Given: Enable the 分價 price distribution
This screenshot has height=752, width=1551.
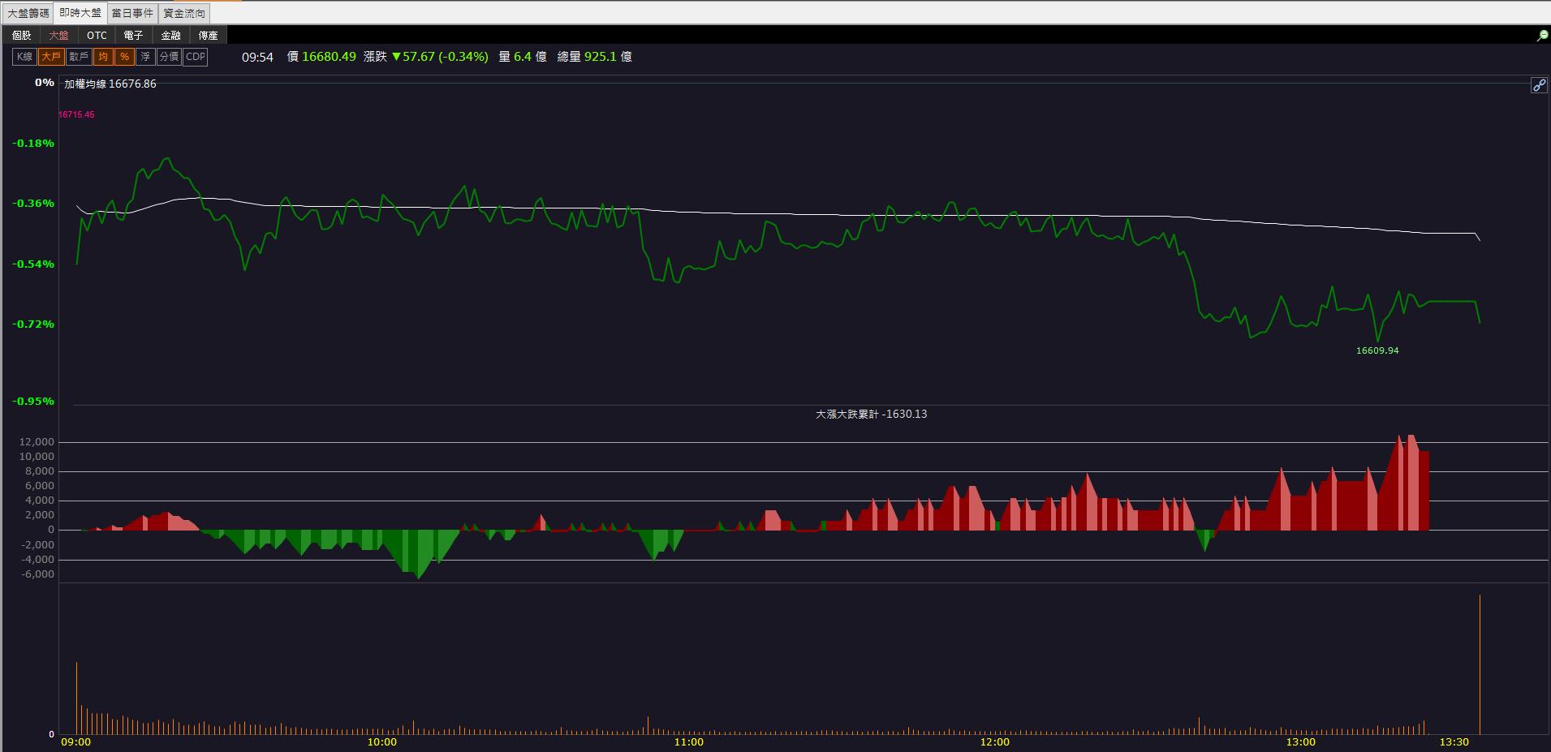Looking at the screenshot, I should (x=169, y=57).
